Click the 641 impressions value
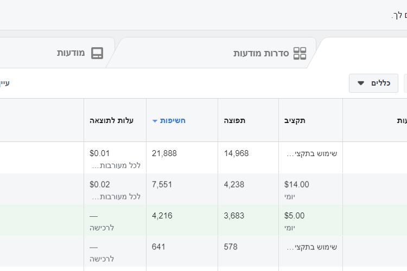The image size is (407, 271). (158, 247)
